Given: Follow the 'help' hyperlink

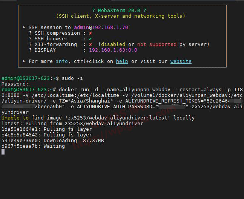Looking at the screenshot, I should coord(122,61).
